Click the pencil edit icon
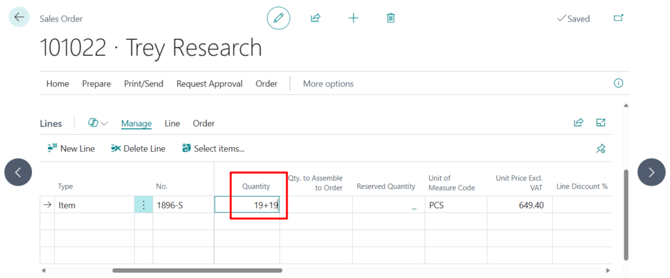The height and width of the screenshot is (278, 670). (278, 18)
